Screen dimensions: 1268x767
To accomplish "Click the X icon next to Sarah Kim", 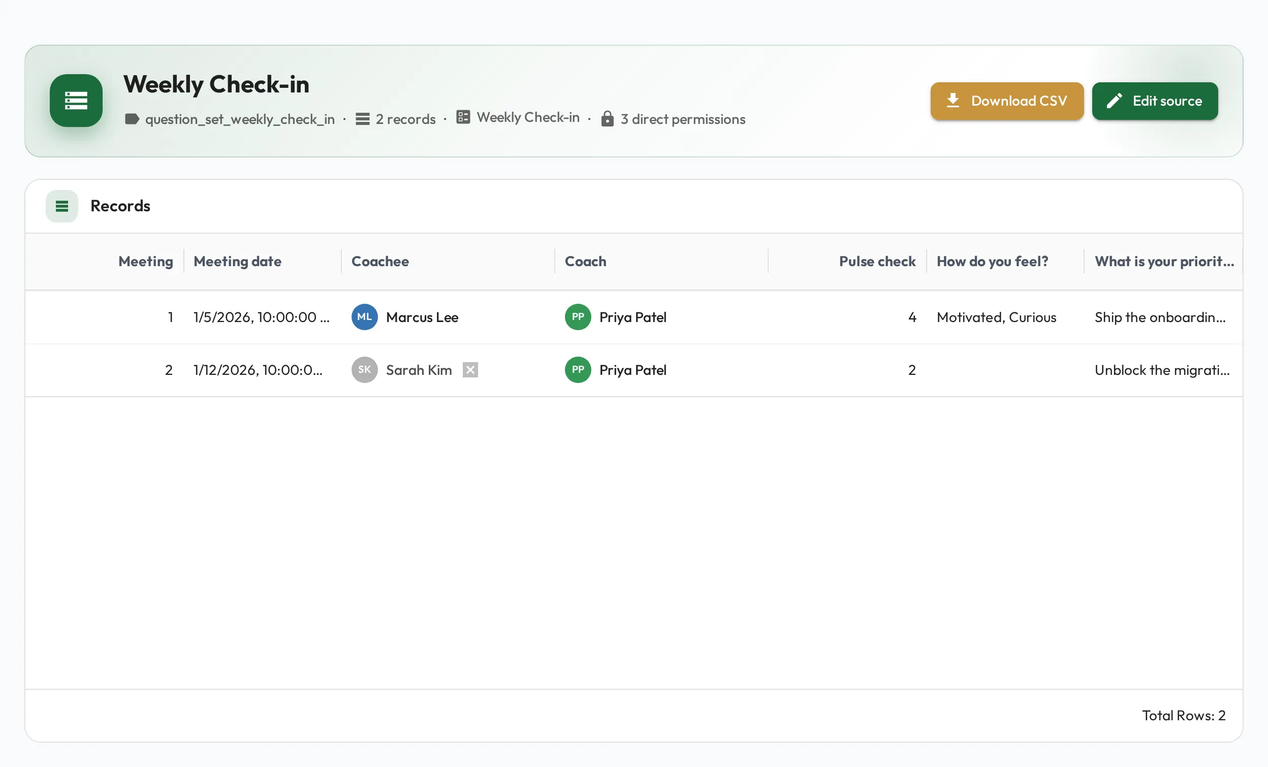I will pos(470,370).
